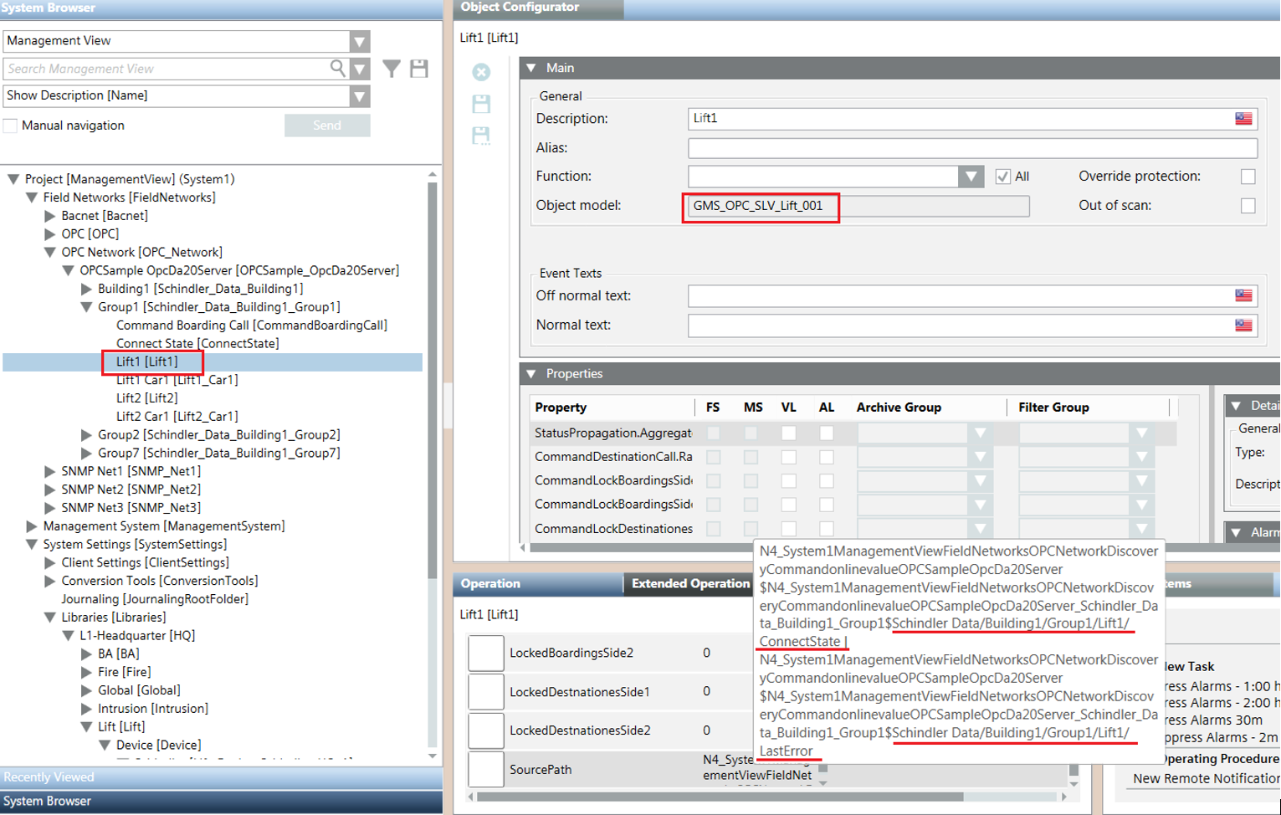This screenshot has width=1281, height=815.
Task: Click the Send button
Action: (327, 126)
